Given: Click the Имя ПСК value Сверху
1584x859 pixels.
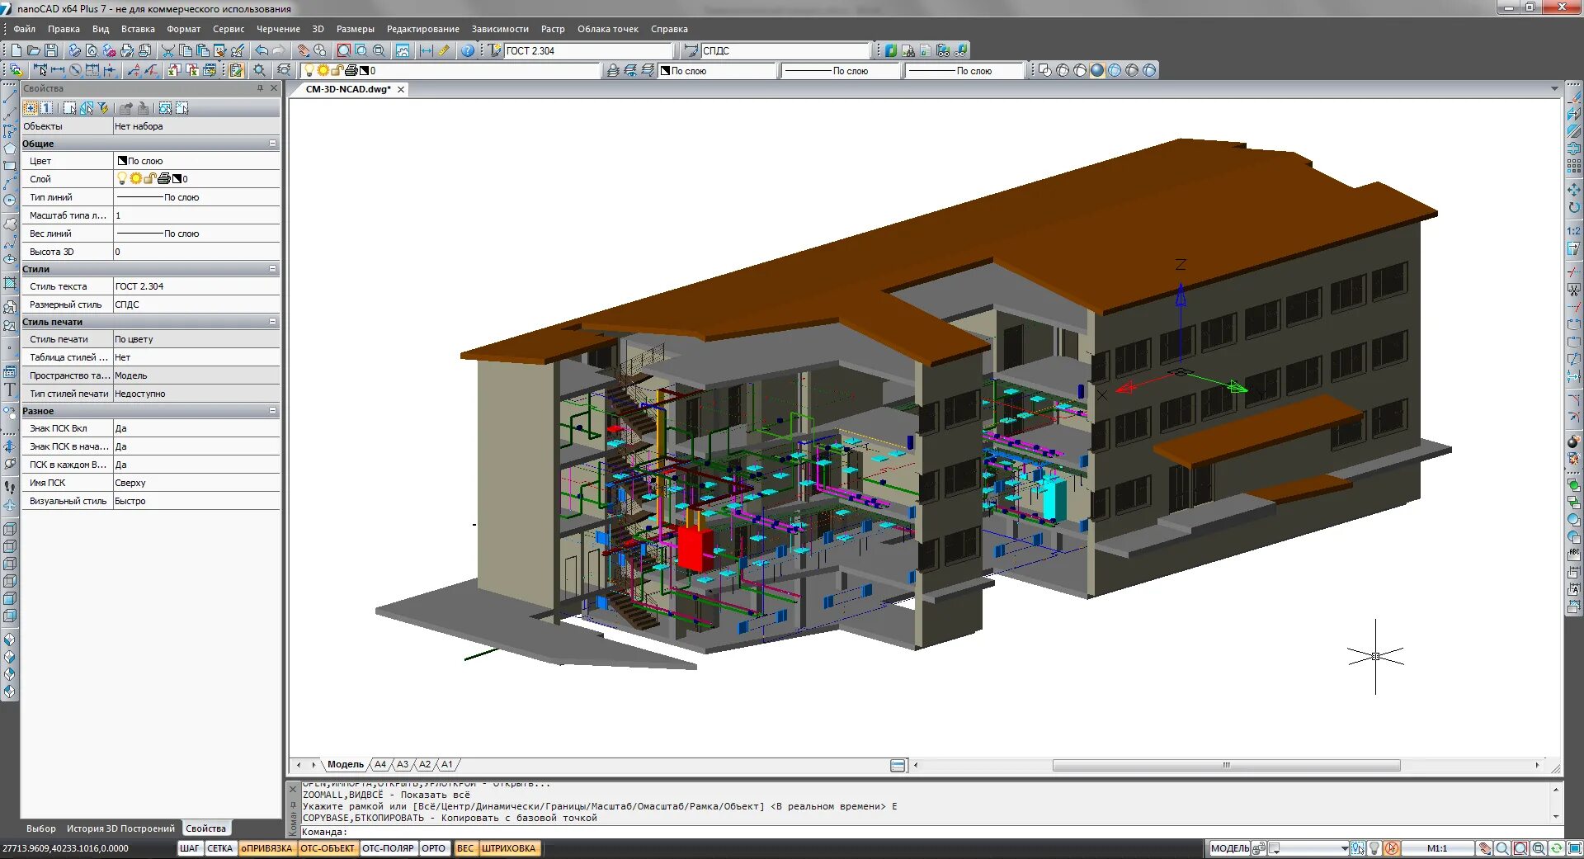Looking at the screenshot, I should click(196, 483).
